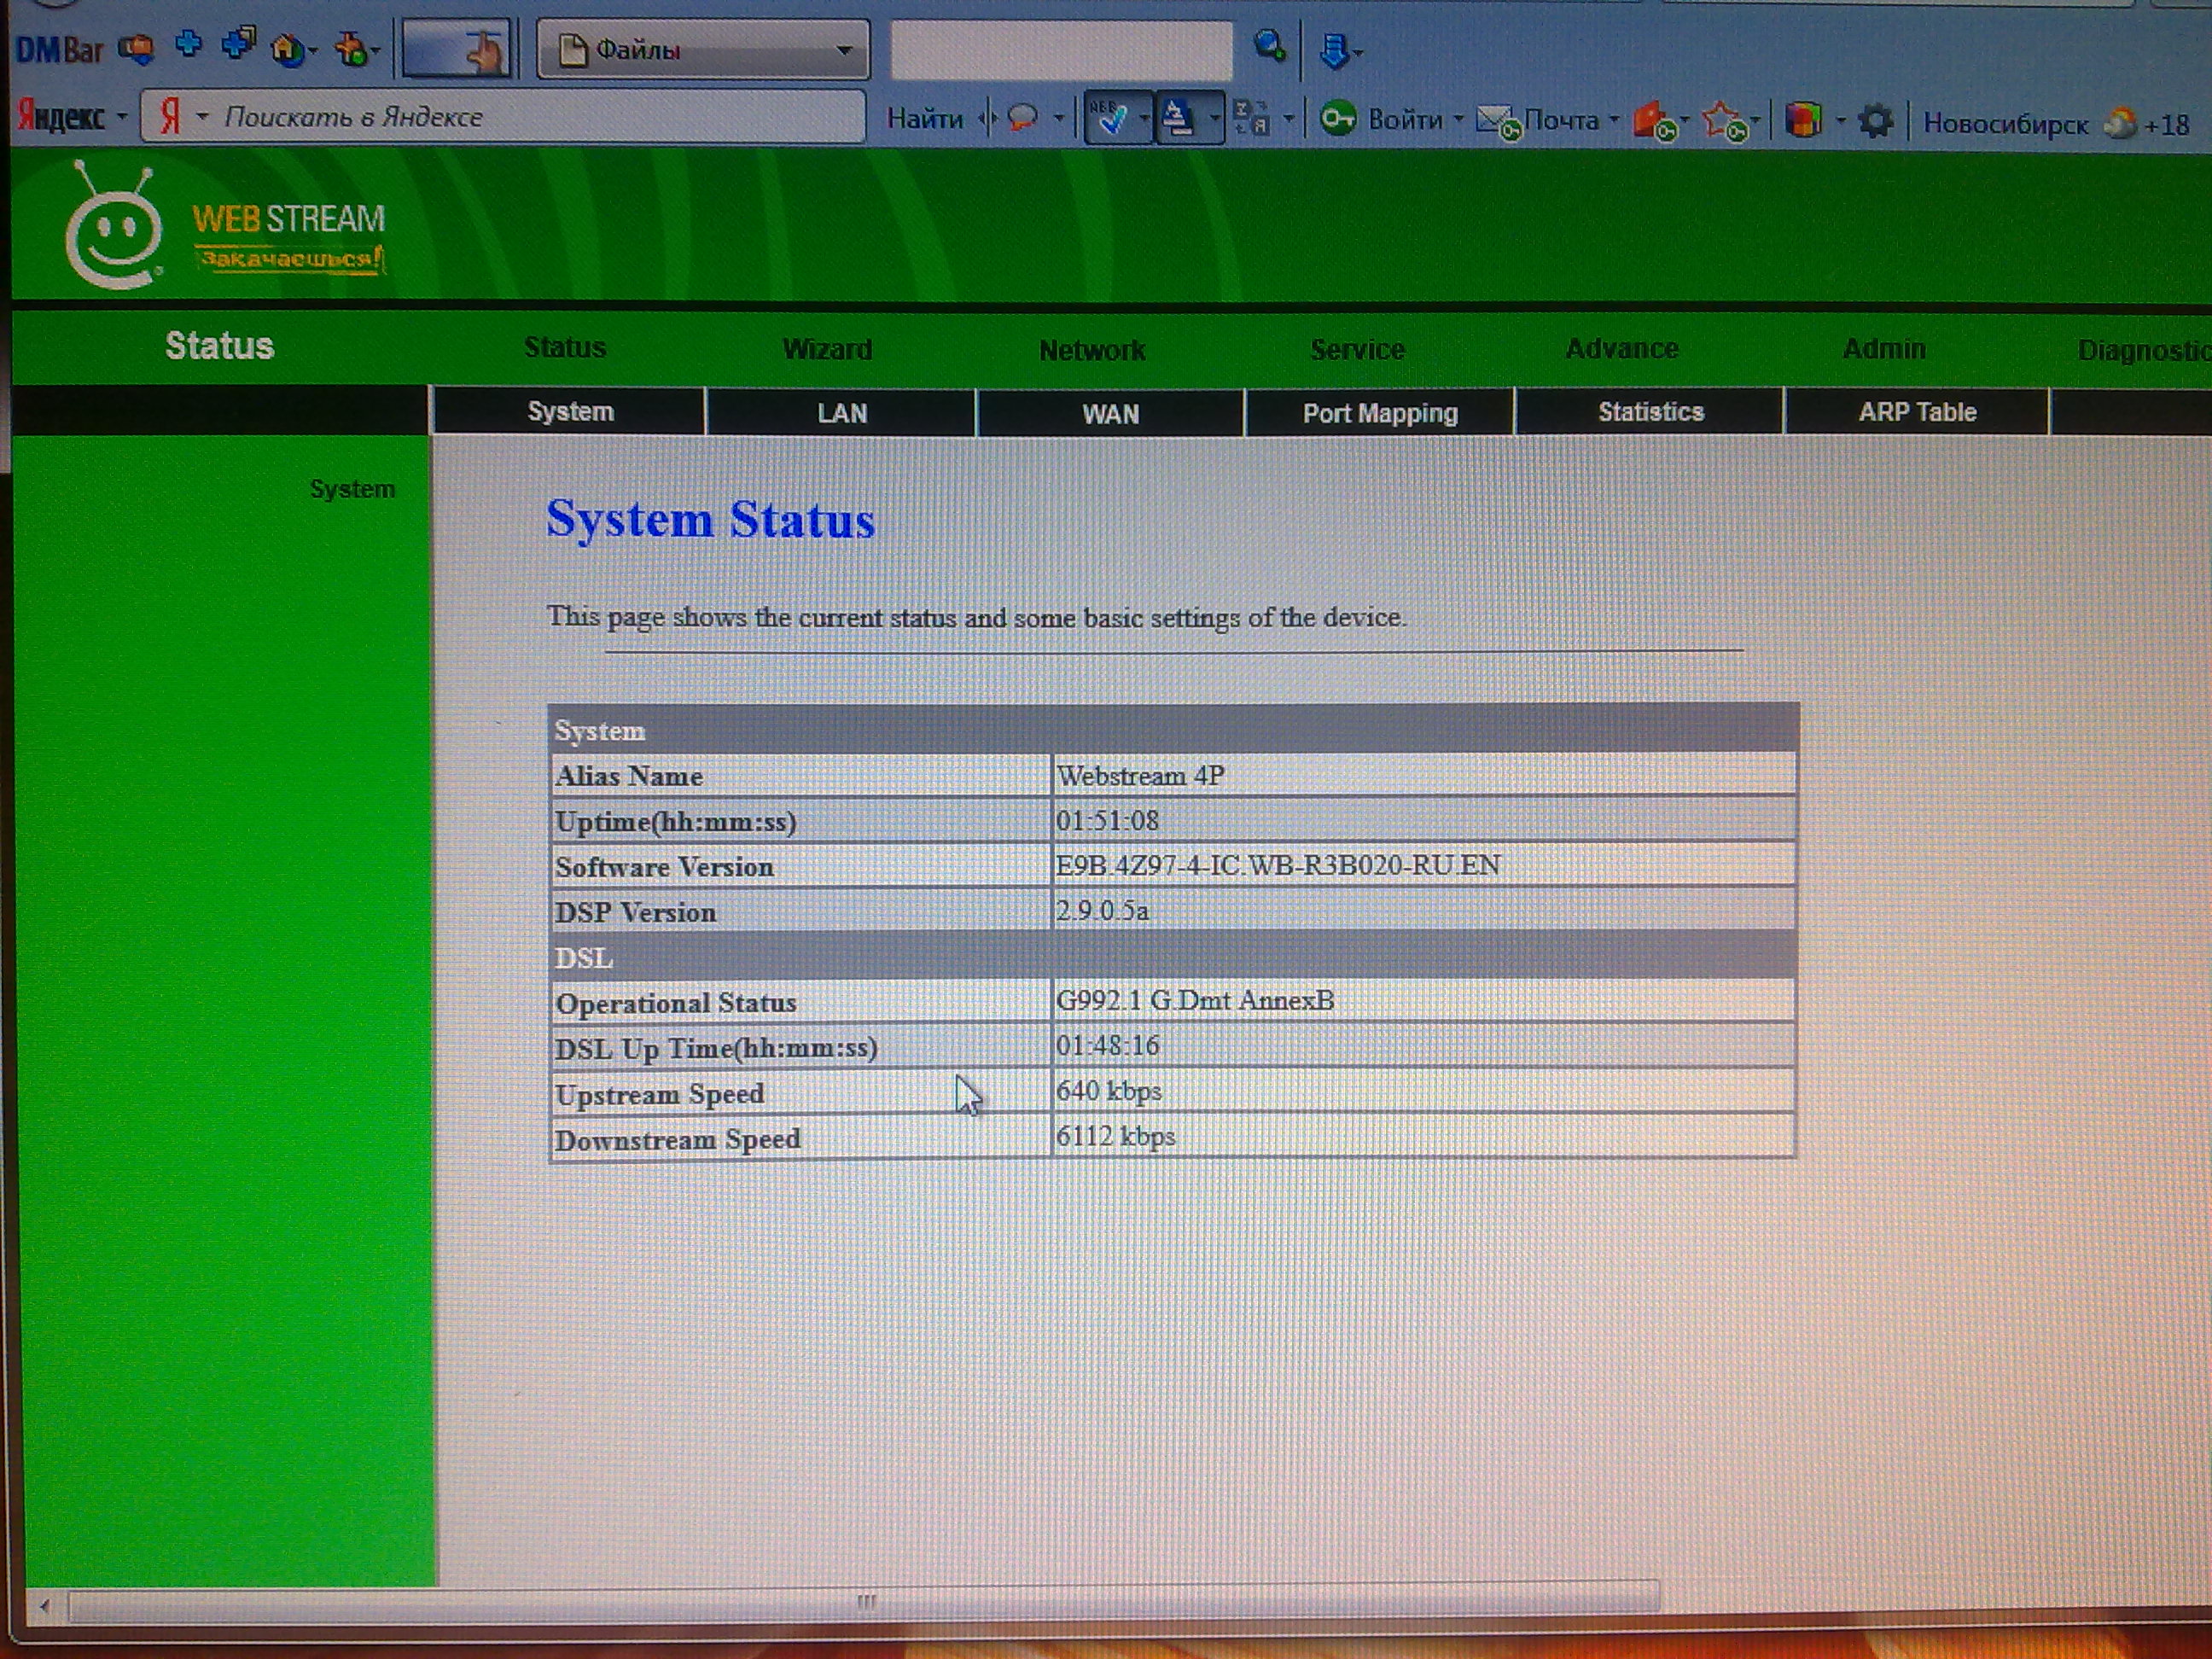Click the single blue plus add-download icon
This screenshot has width=2212, height=1659.
coord(188,44)
